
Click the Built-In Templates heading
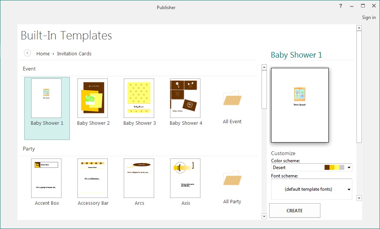(66, 36)
